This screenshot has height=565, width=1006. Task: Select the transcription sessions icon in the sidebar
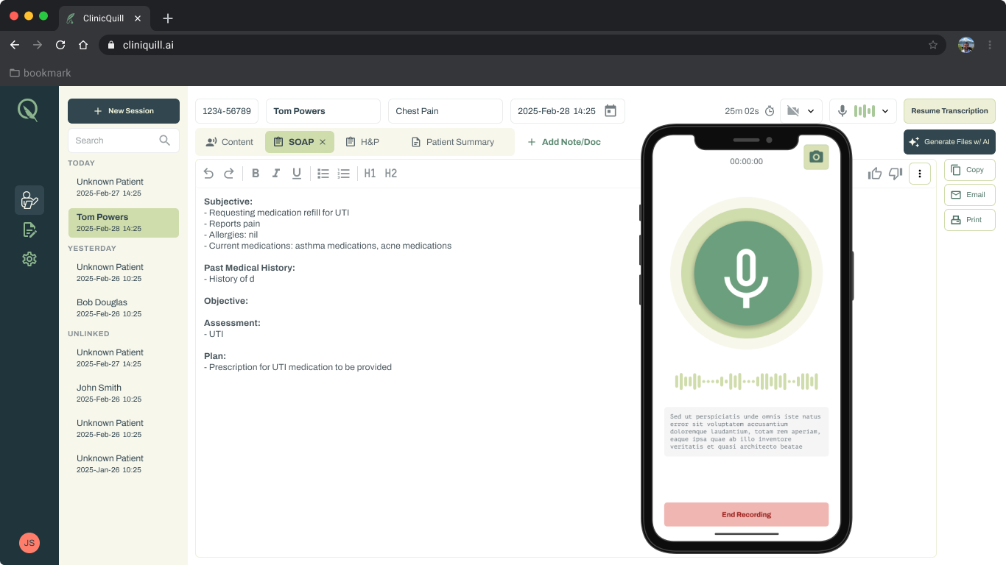click(x=29, y=199)
